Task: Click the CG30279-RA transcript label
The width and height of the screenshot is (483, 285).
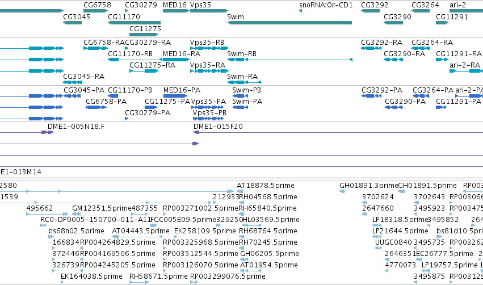Action: (x=148, y=42)
